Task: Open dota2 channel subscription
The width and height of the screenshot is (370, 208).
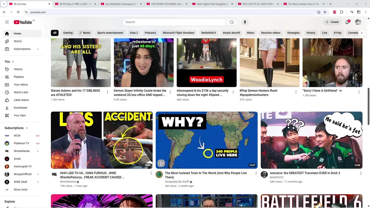Action: click(22, 159)
